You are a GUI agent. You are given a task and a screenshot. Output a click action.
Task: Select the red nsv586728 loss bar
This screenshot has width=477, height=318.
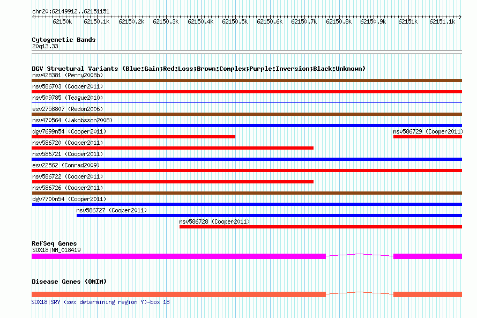321,227
